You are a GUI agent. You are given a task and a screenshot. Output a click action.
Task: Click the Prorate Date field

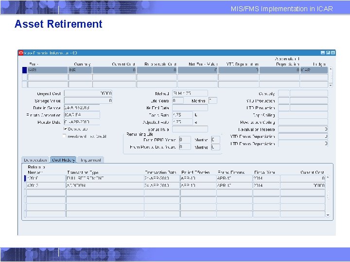82,122
